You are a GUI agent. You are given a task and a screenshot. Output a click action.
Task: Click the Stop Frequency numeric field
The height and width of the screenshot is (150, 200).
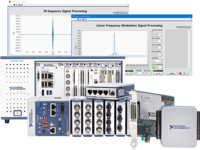(158, 55)
